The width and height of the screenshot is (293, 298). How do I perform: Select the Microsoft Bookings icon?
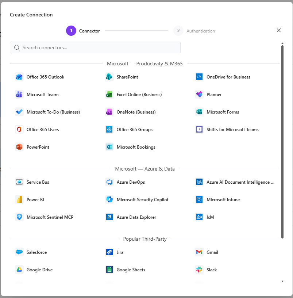coord(109,147)
